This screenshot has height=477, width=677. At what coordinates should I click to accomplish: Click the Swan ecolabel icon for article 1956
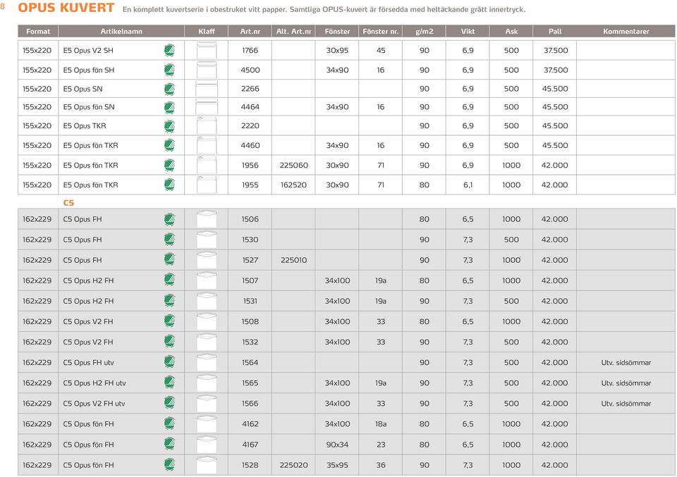(x=169, y=165)
